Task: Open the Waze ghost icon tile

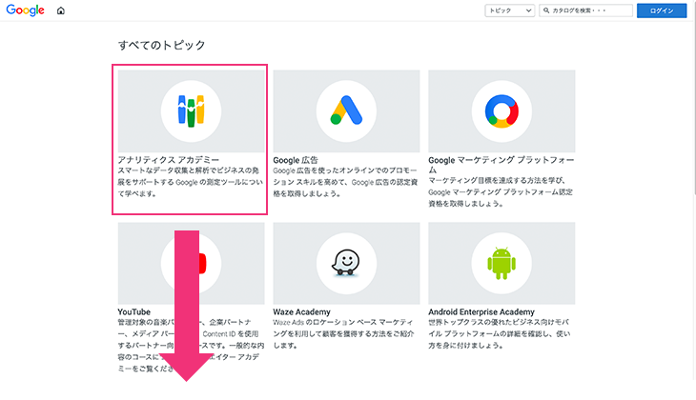Action: (346, 264)
